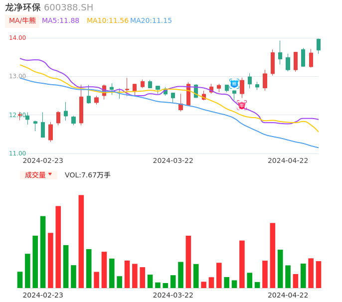Click 2024-04-22 date below the volume chart
The width and height of the screenshot is (342, 302).
tap(288, 295)
